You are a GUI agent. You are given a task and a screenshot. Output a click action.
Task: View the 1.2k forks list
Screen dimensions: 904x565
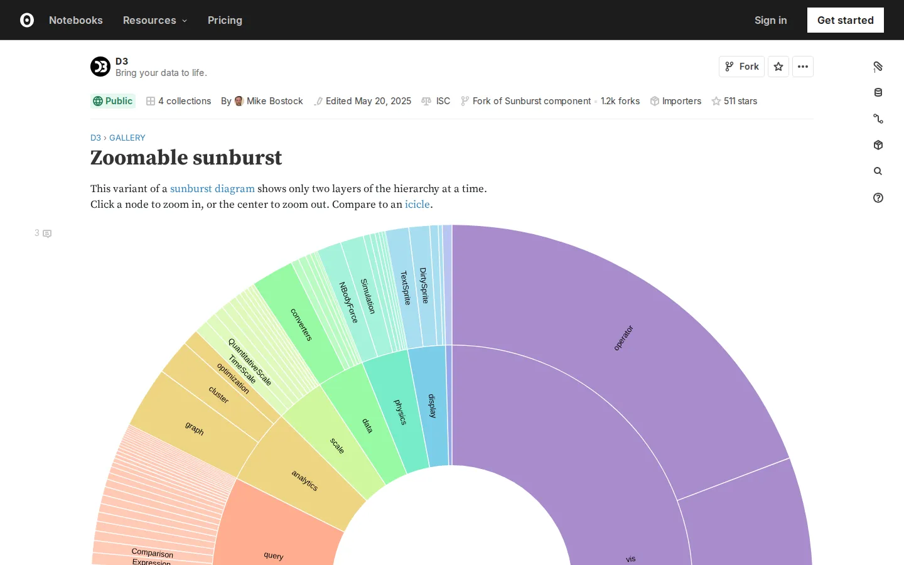click(x=620, y=101)
